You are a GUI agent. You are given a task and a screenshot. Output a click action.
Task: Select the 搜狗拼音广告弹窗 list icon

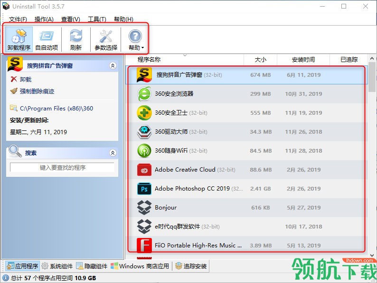144,75
